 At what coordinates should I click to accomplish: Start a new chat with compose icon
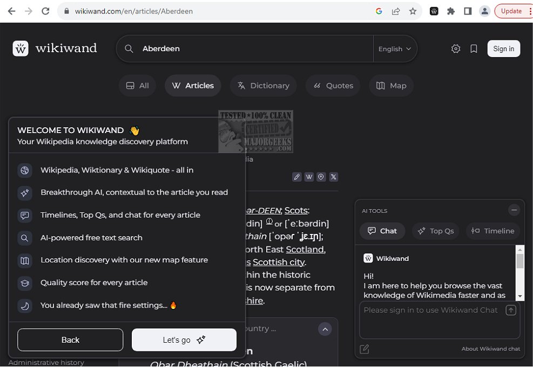click(365, 349)
